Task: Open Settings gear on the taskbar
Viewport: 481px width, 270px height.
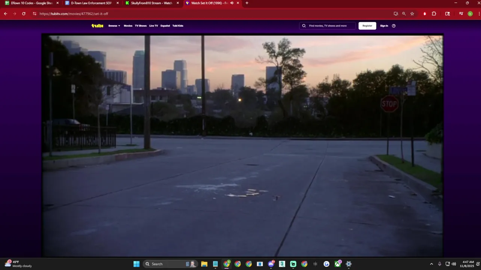Action: 349,264
